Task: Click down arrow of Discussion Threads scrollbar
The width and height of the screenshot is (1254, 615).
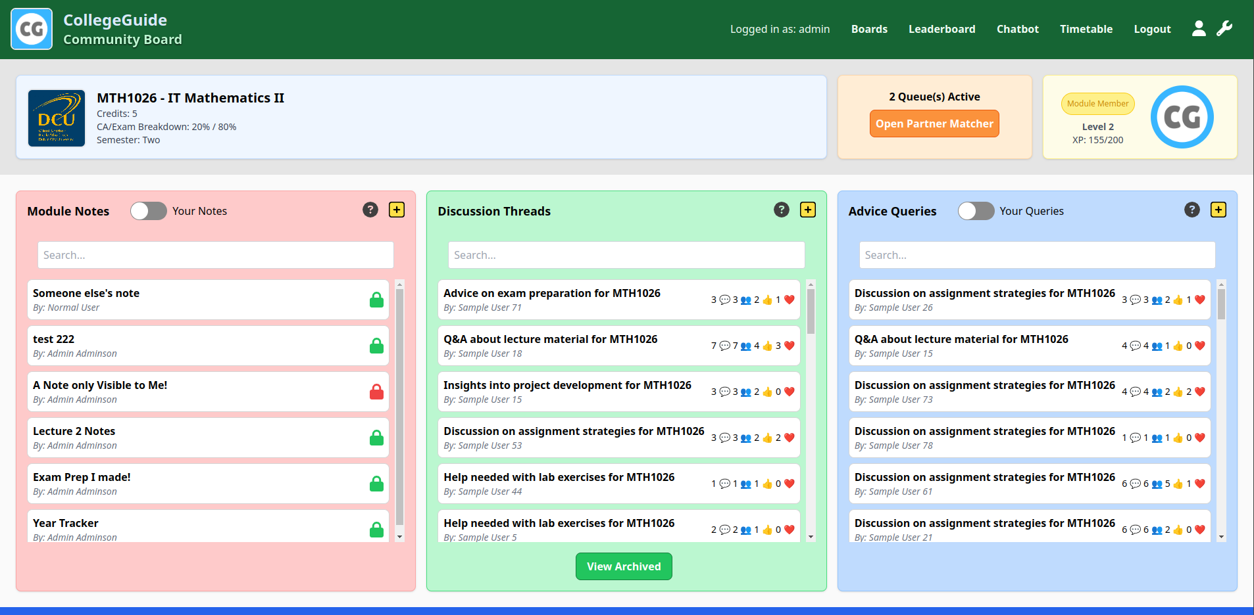Action: [x=811, y=537]
